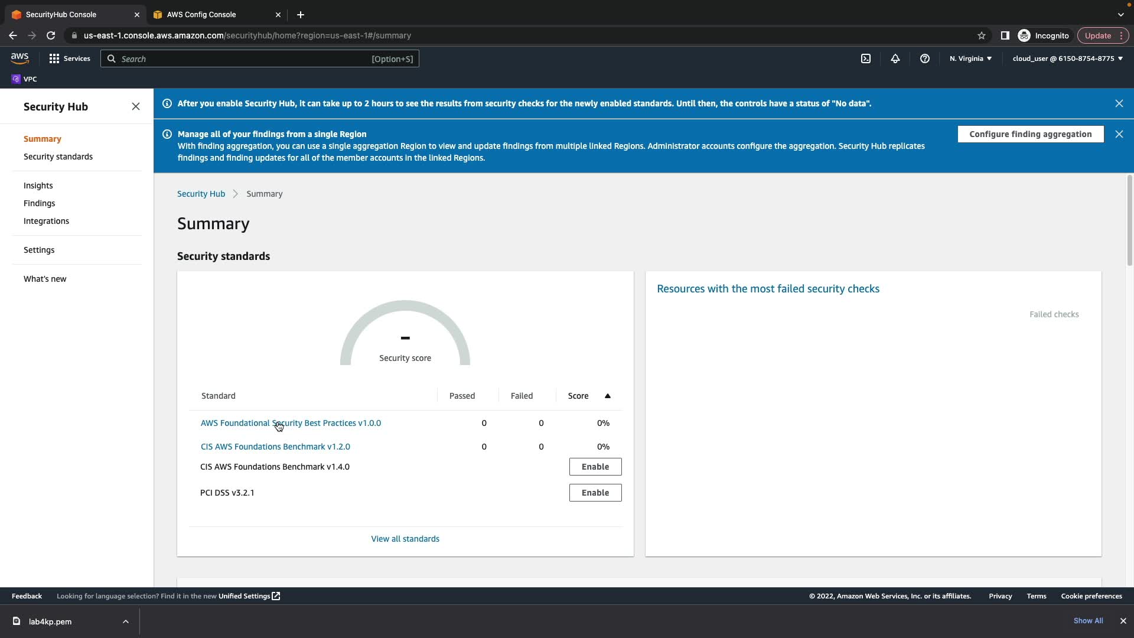
Task: Enable the CIS AWS Foundations Benchmark v1.4.0
Action: point(595,467)
